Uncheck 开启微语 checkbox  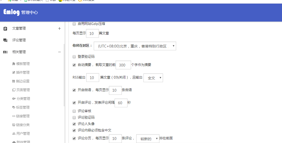coord(74,90)
